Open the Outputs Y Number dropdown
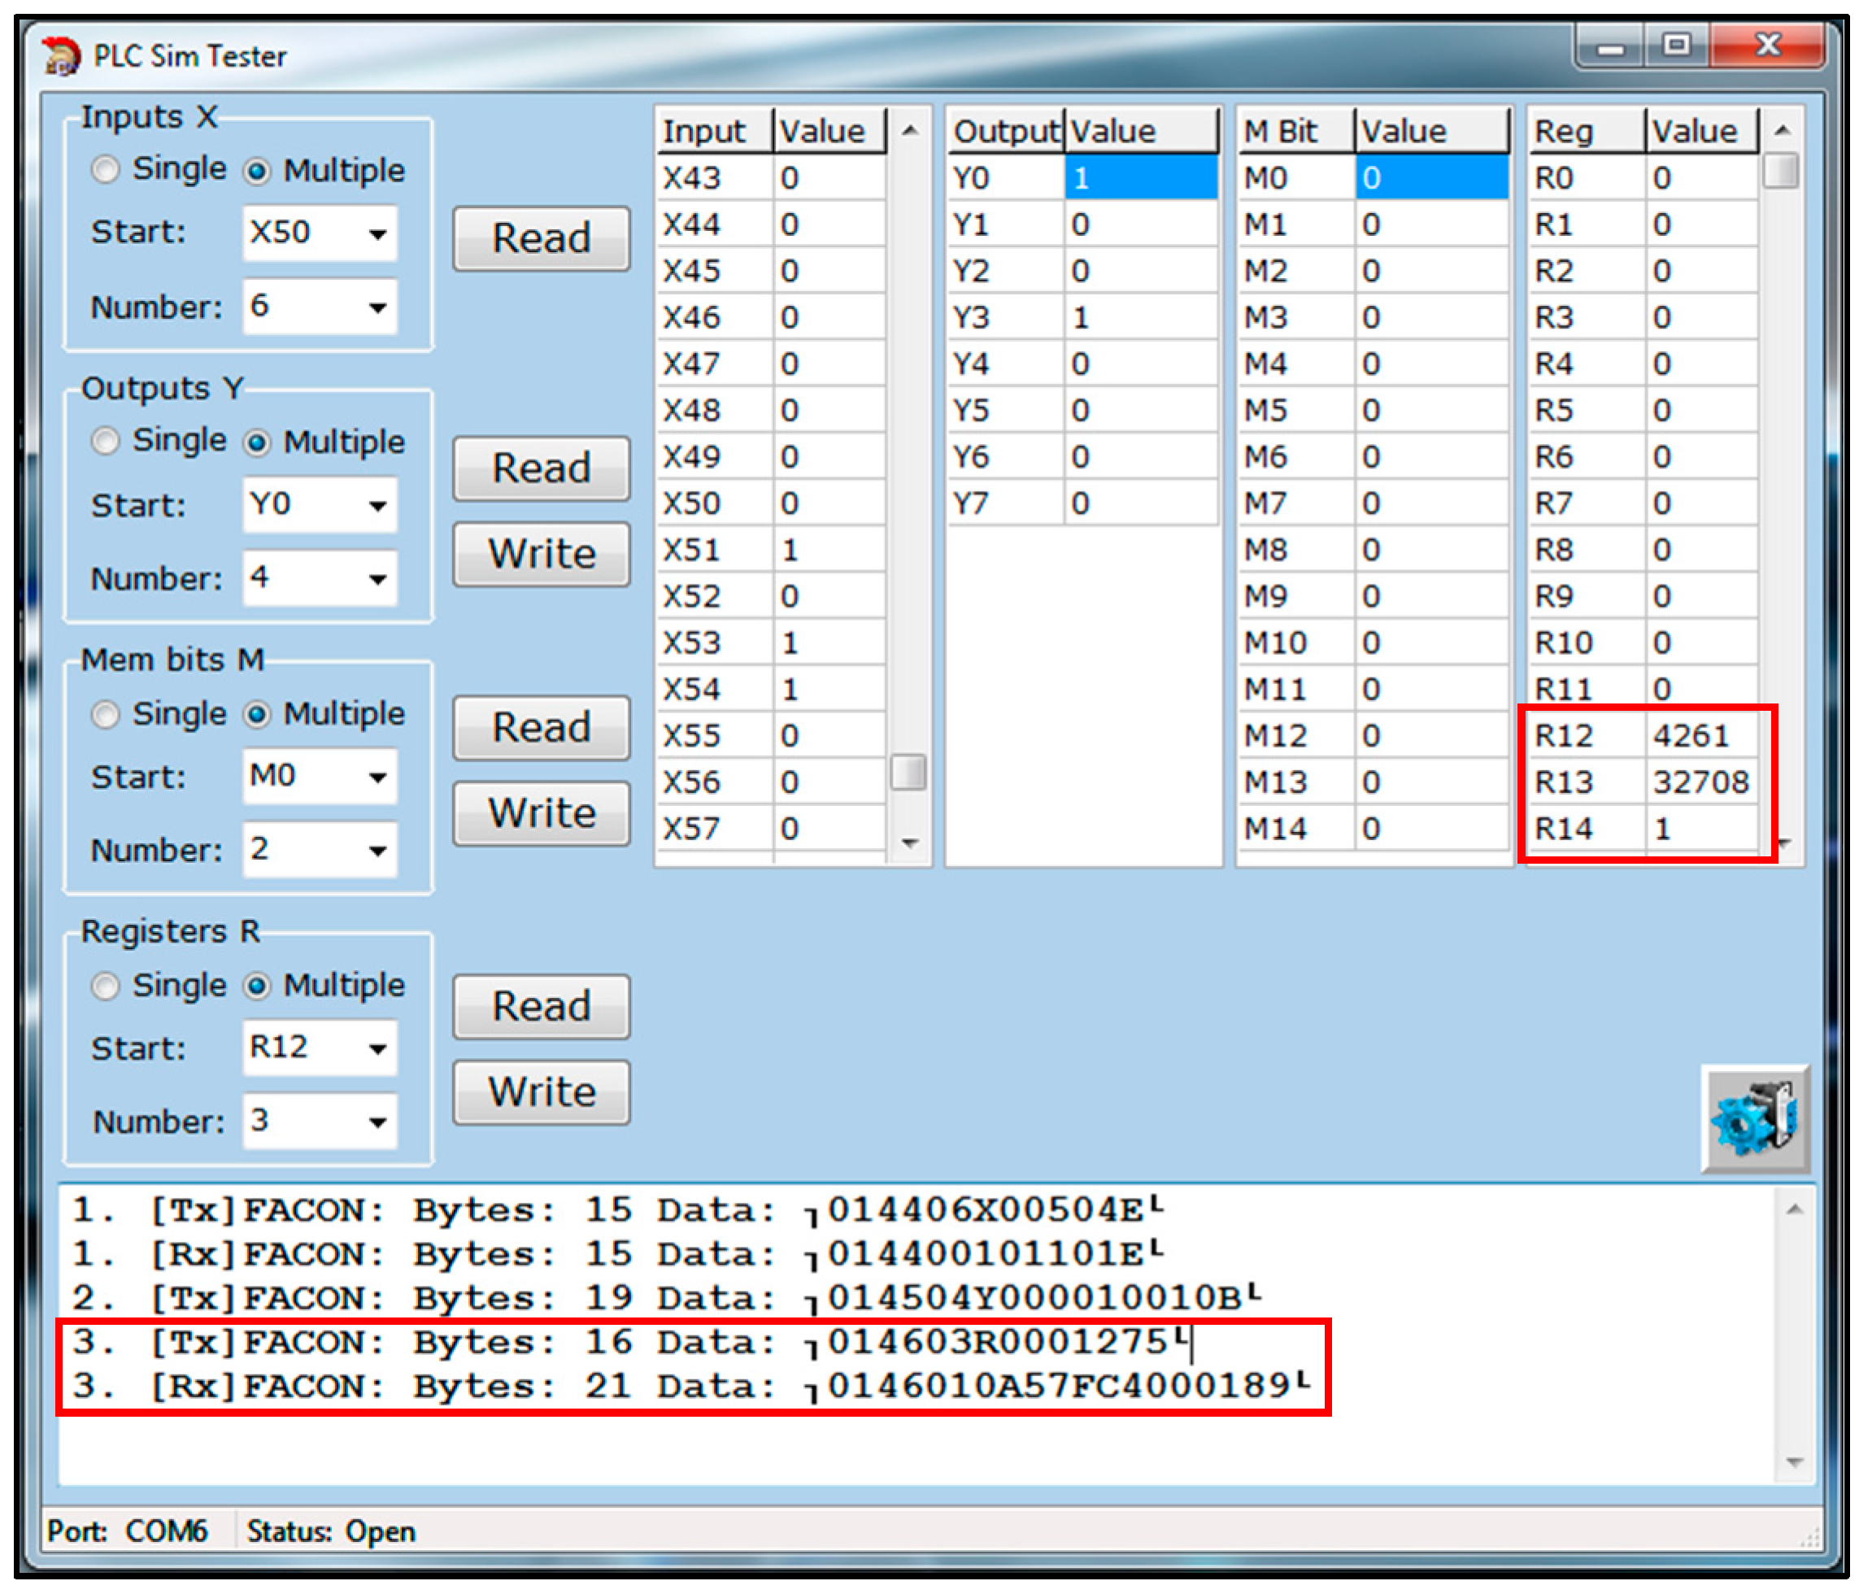 [377, 578]
